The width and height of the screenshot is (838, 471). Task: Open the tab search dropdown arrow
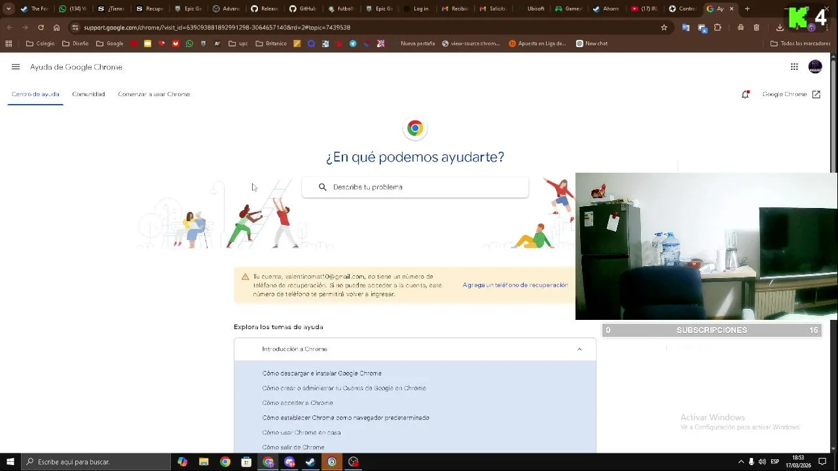9,9
